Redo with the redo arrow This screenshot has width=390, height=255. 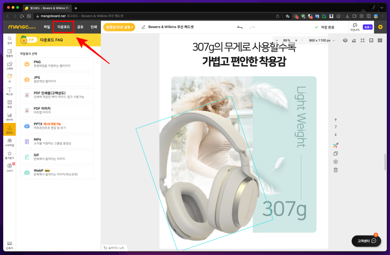tap(252, 27)
